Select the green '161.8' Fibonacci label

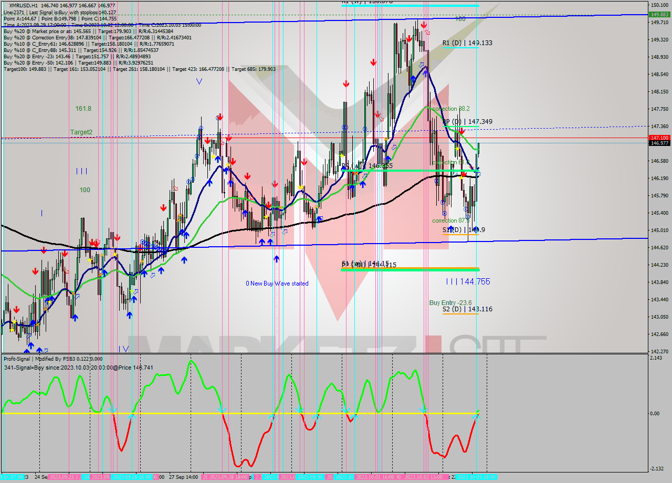(83, 108)
